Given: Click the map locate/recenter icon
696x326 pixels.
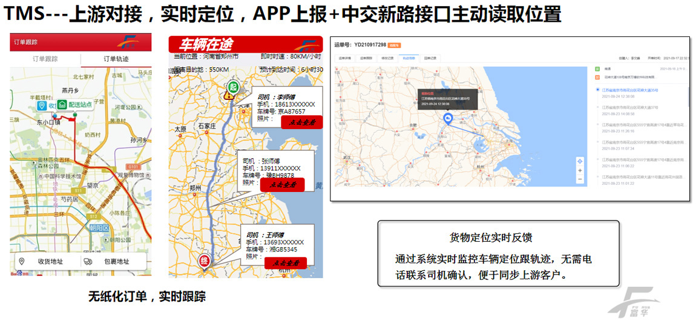Looking at the screenshot, I should (580, 161).
